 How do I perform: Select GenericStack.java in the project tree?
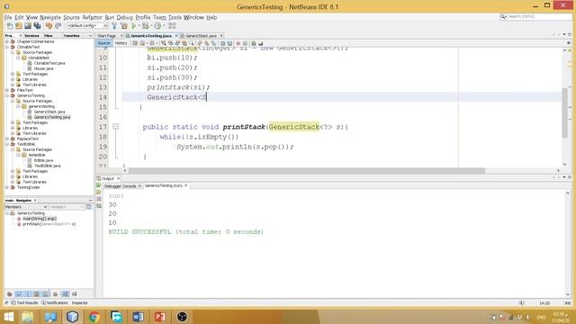49,112
